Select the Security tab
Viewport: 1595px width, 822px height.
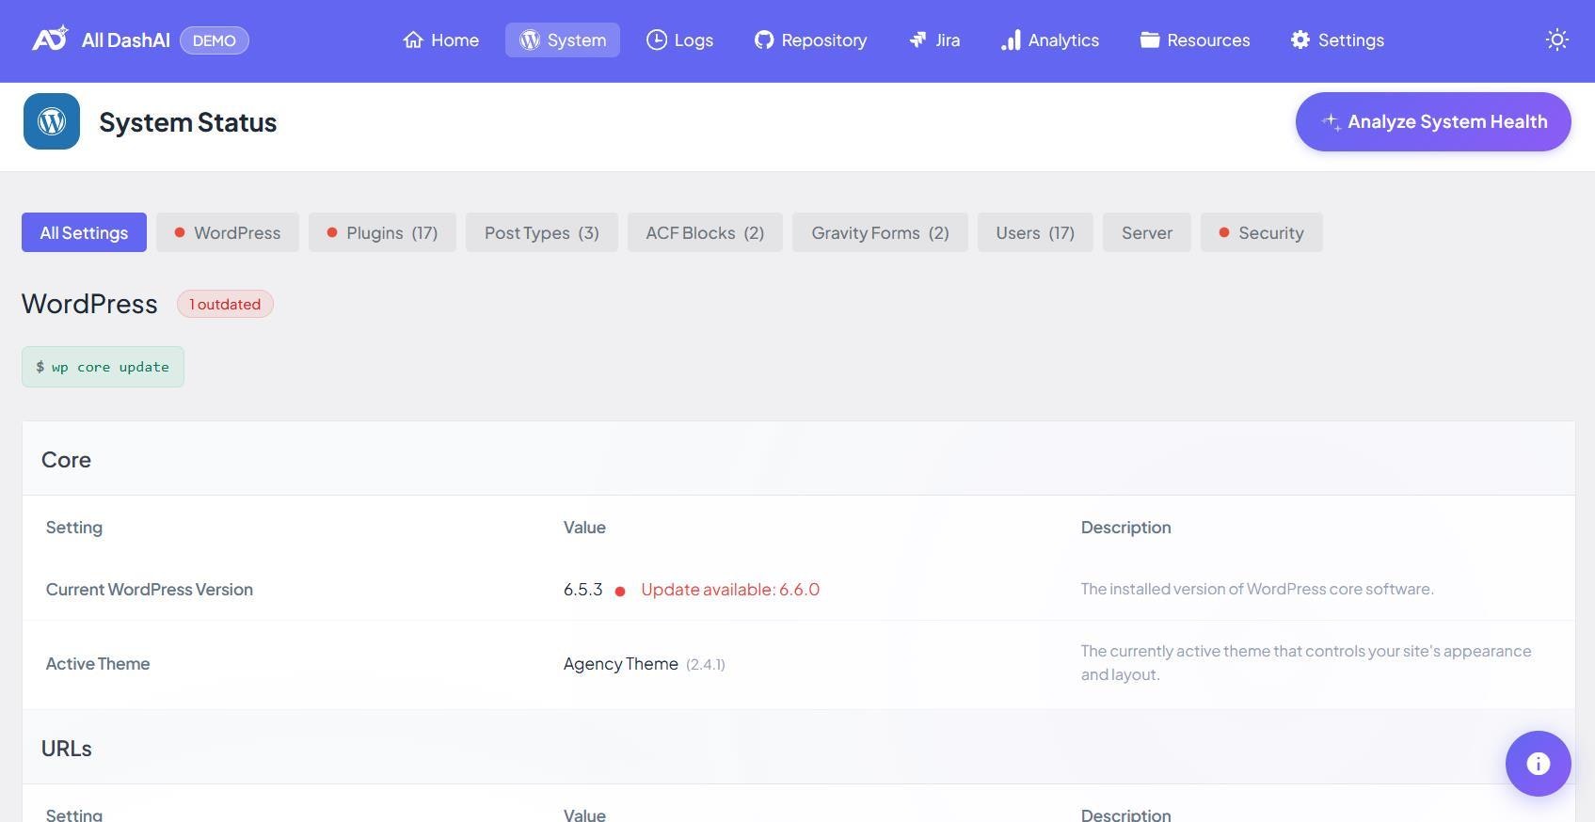click(x=1262, y=232)
